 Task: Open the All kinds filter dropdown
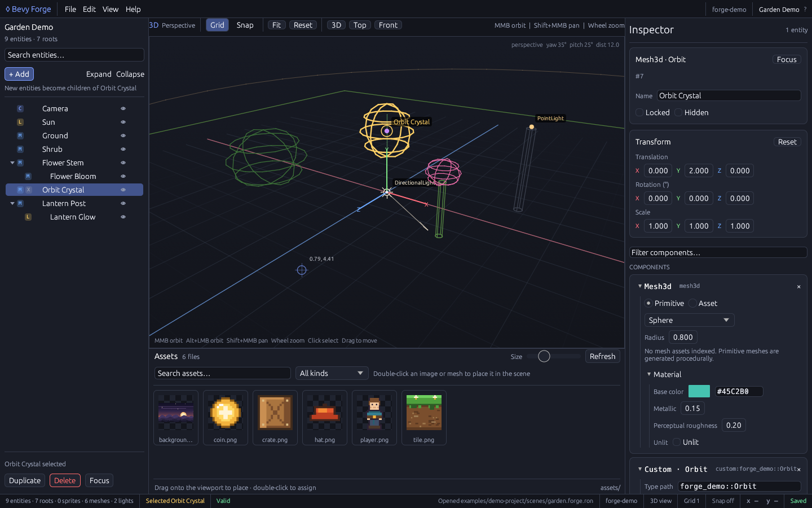(x=332, y=373)
